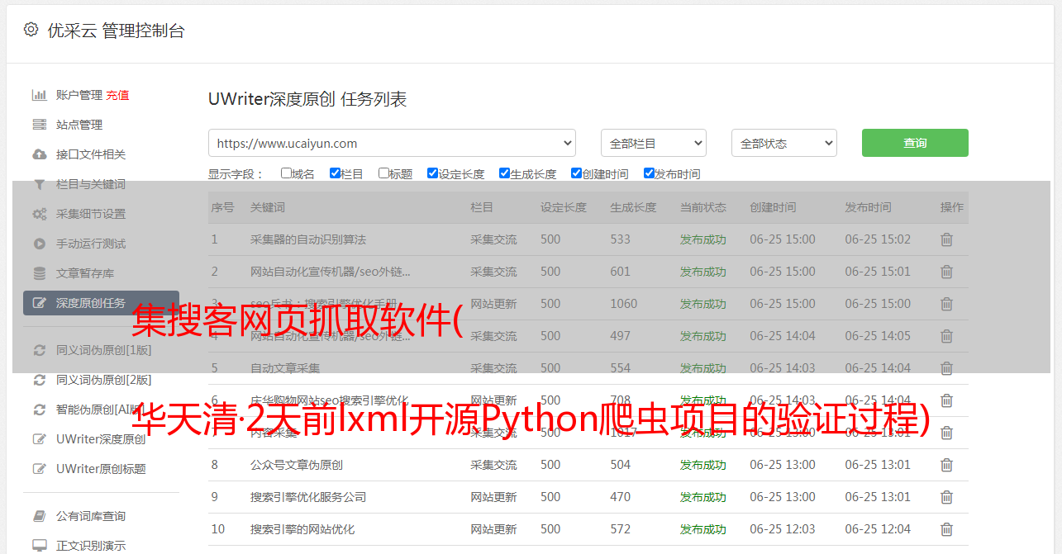Toggle the 生成长度 checkbox
Viewport: 1062px width, 554px height.
[x=504, y=173]
